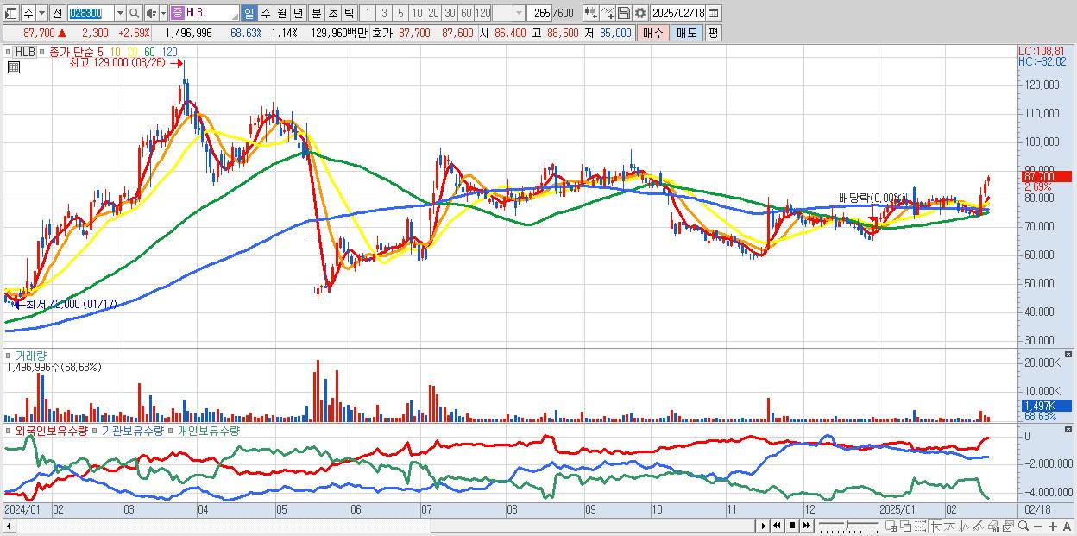This screenshot has width=1077, height=536.
Task: Select the 120 interval tab
Action: pos(483,13)
